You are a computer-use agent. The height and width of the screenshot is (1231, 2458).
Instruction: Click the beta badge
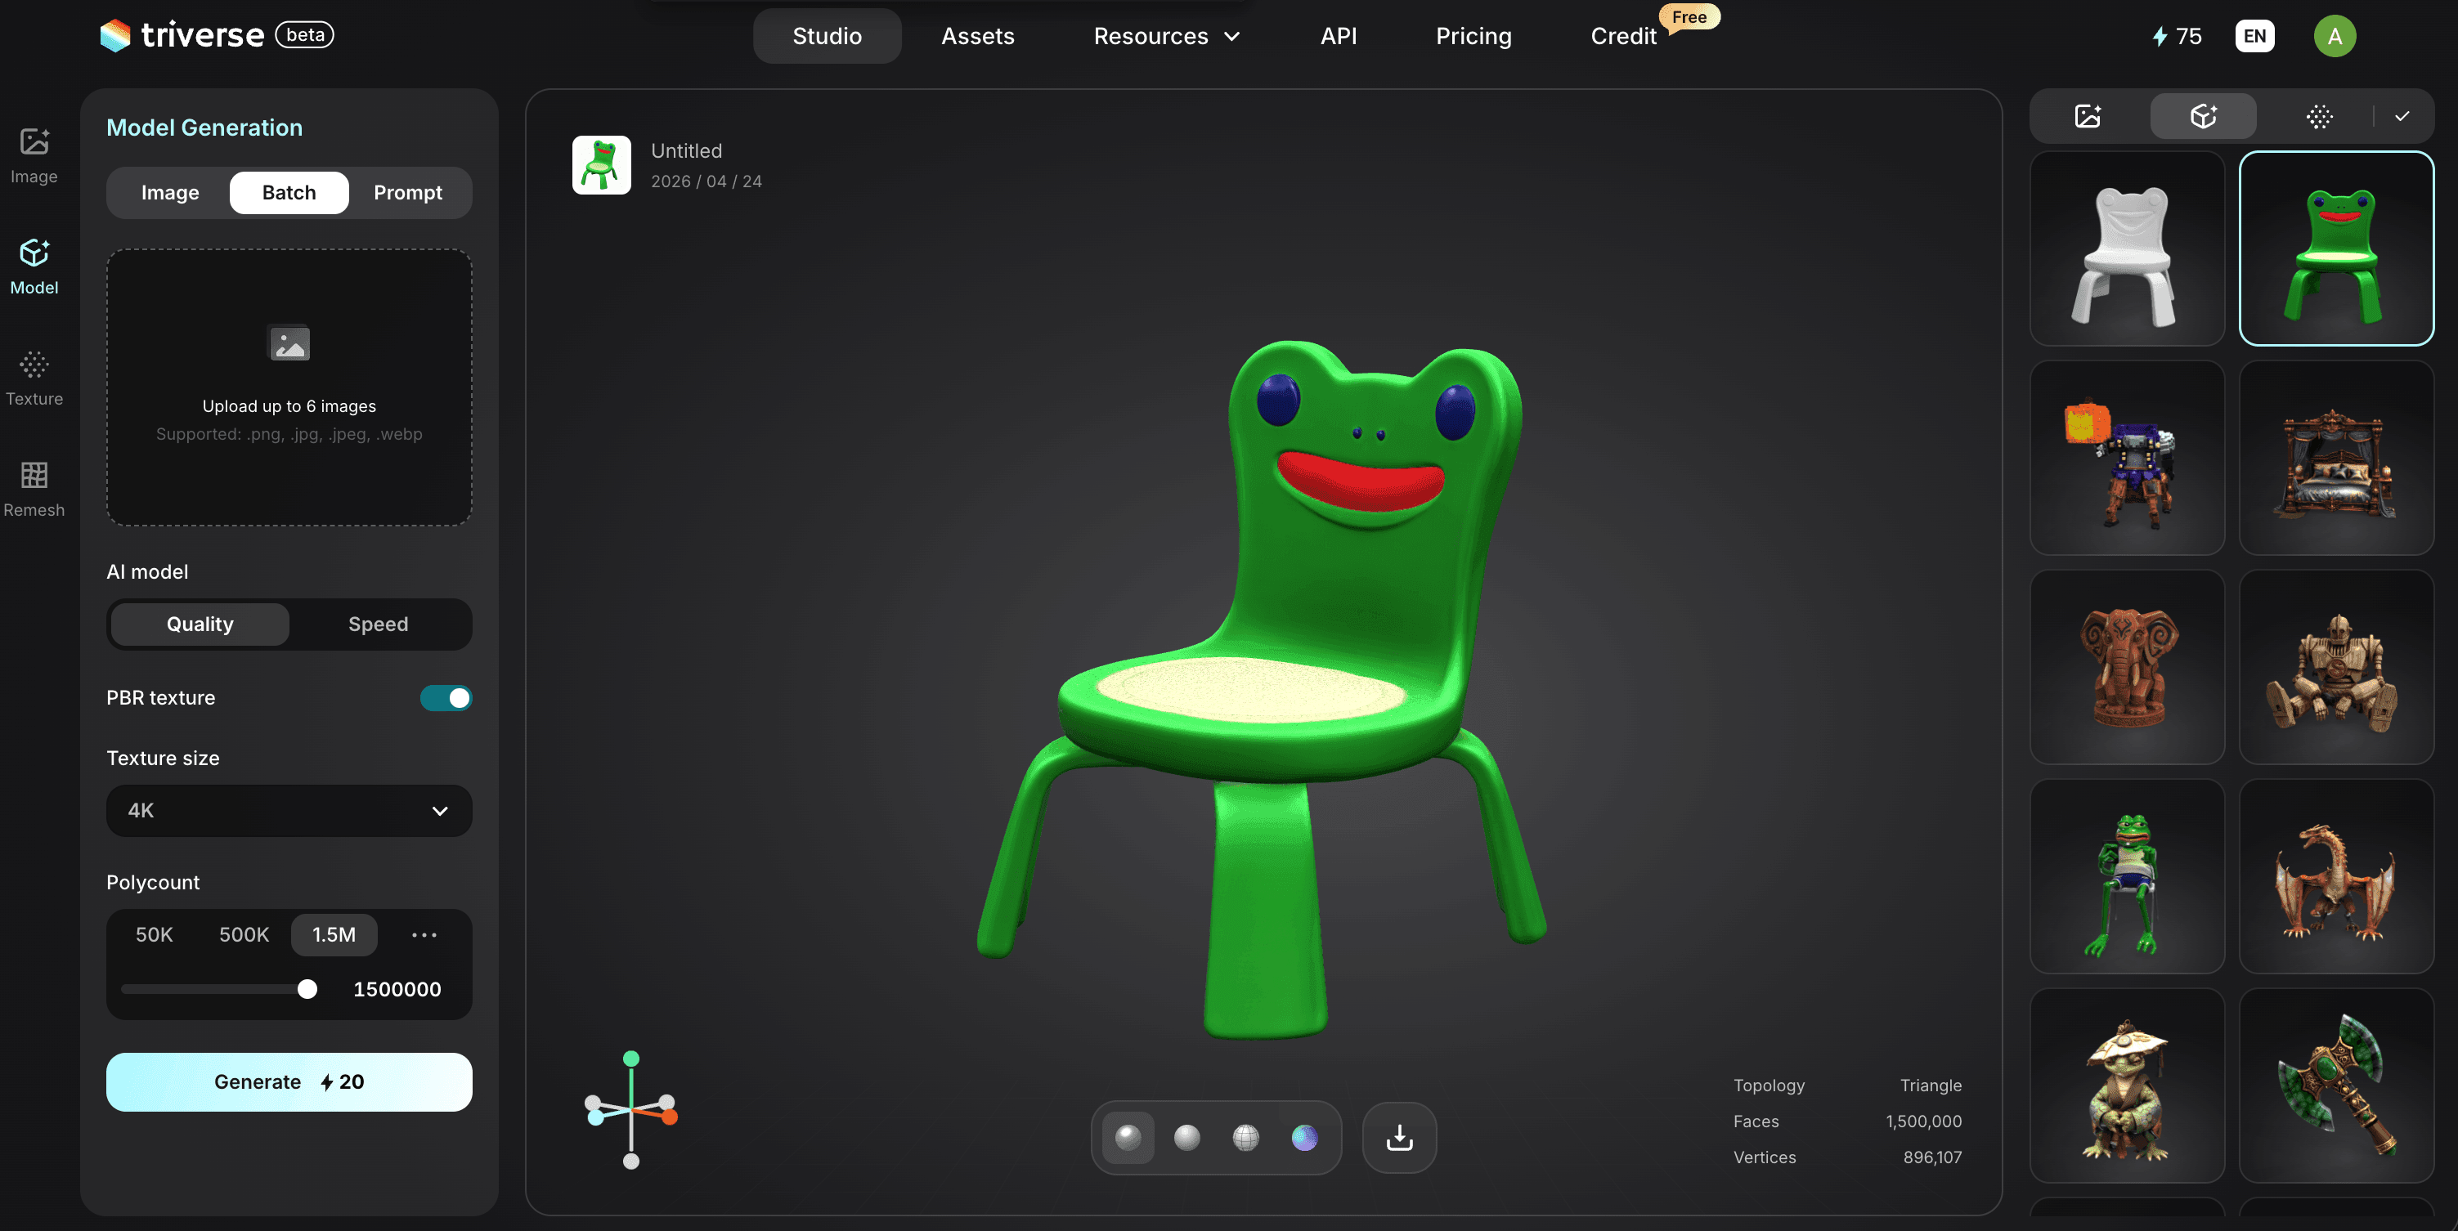[304, 34]
